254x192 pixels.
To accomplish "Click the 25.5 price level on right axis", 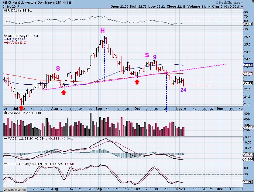I will [x=247, y=37].
